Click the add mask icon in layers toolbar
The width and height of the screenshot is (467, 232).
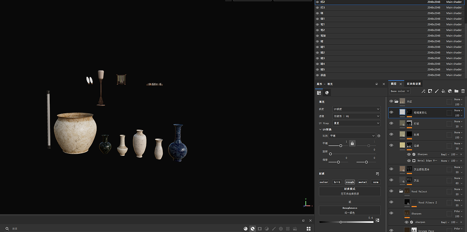(x=430, y=91)
